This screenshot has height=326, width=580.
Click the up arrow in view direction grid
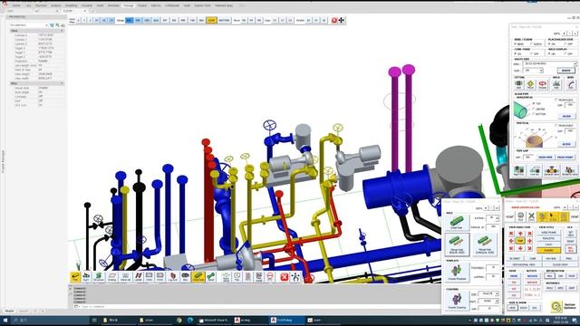pyautogui.click(x=520, y=234)
